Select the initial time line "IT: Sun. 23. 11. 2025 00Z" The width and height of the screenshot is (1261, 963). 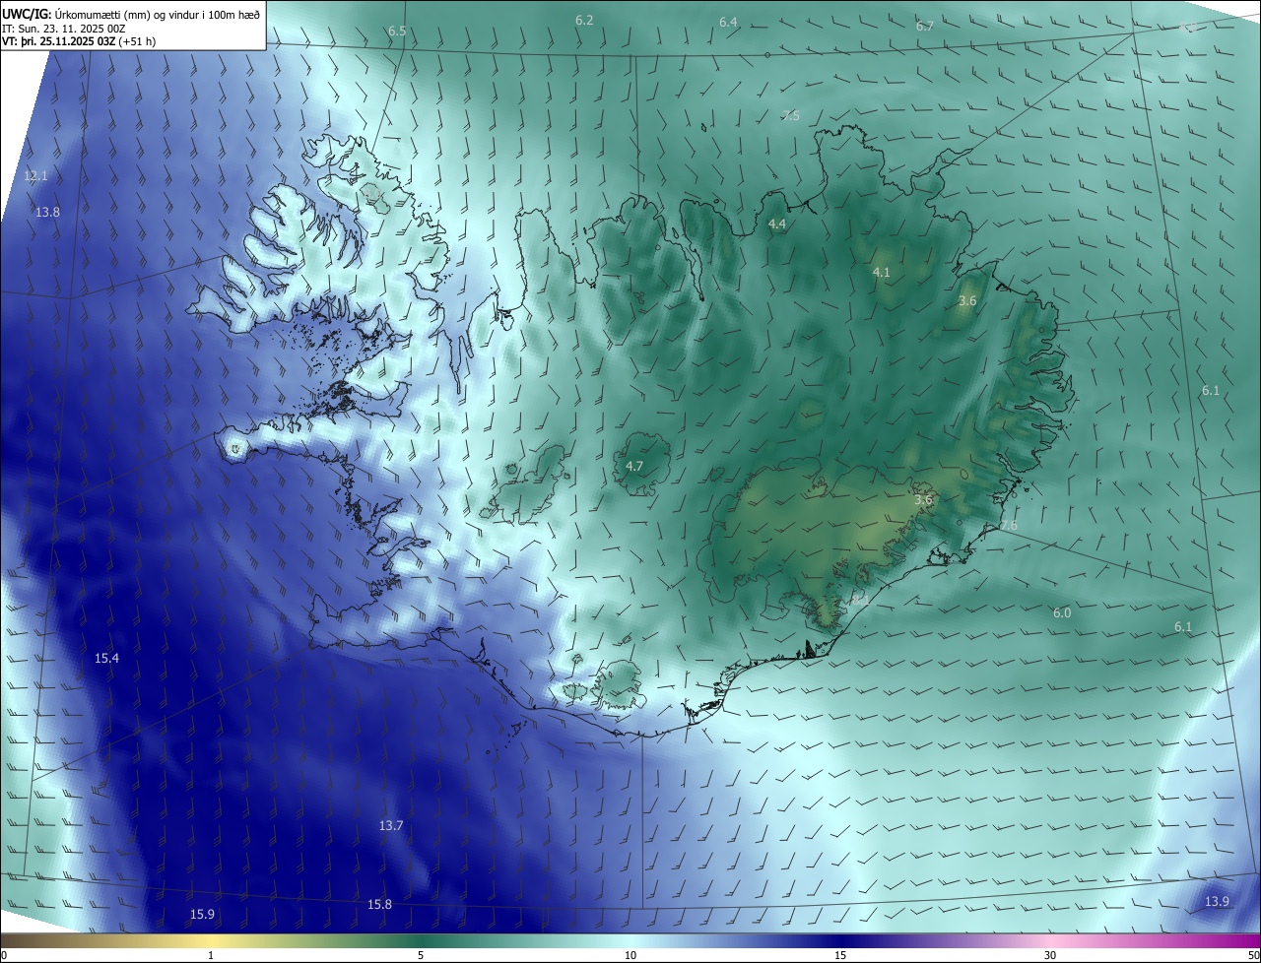[x=63, y=29]
